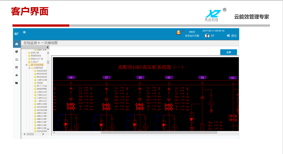This screenshot has width=283, height=154.
Task: Collapse the 1#配电房 tree node
Action: [29, 68]
